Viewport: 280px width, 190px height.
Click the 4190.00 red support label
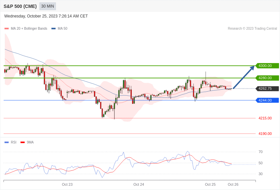click(265, 134)
